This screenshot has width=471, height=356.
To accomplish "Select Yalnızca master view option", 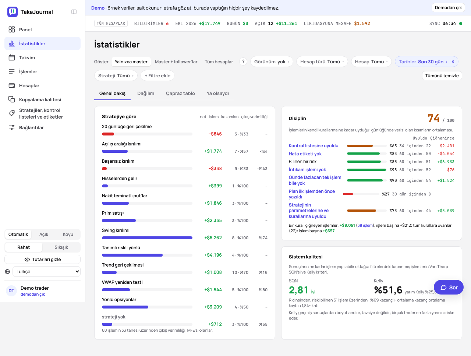I will tap(131, 61).
